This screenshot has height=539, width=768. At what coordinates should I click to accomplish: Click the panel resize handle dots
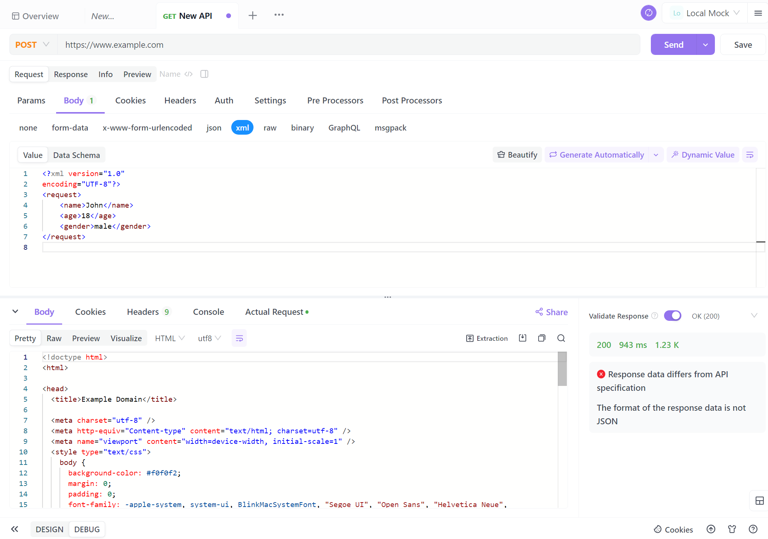point(388,297)
